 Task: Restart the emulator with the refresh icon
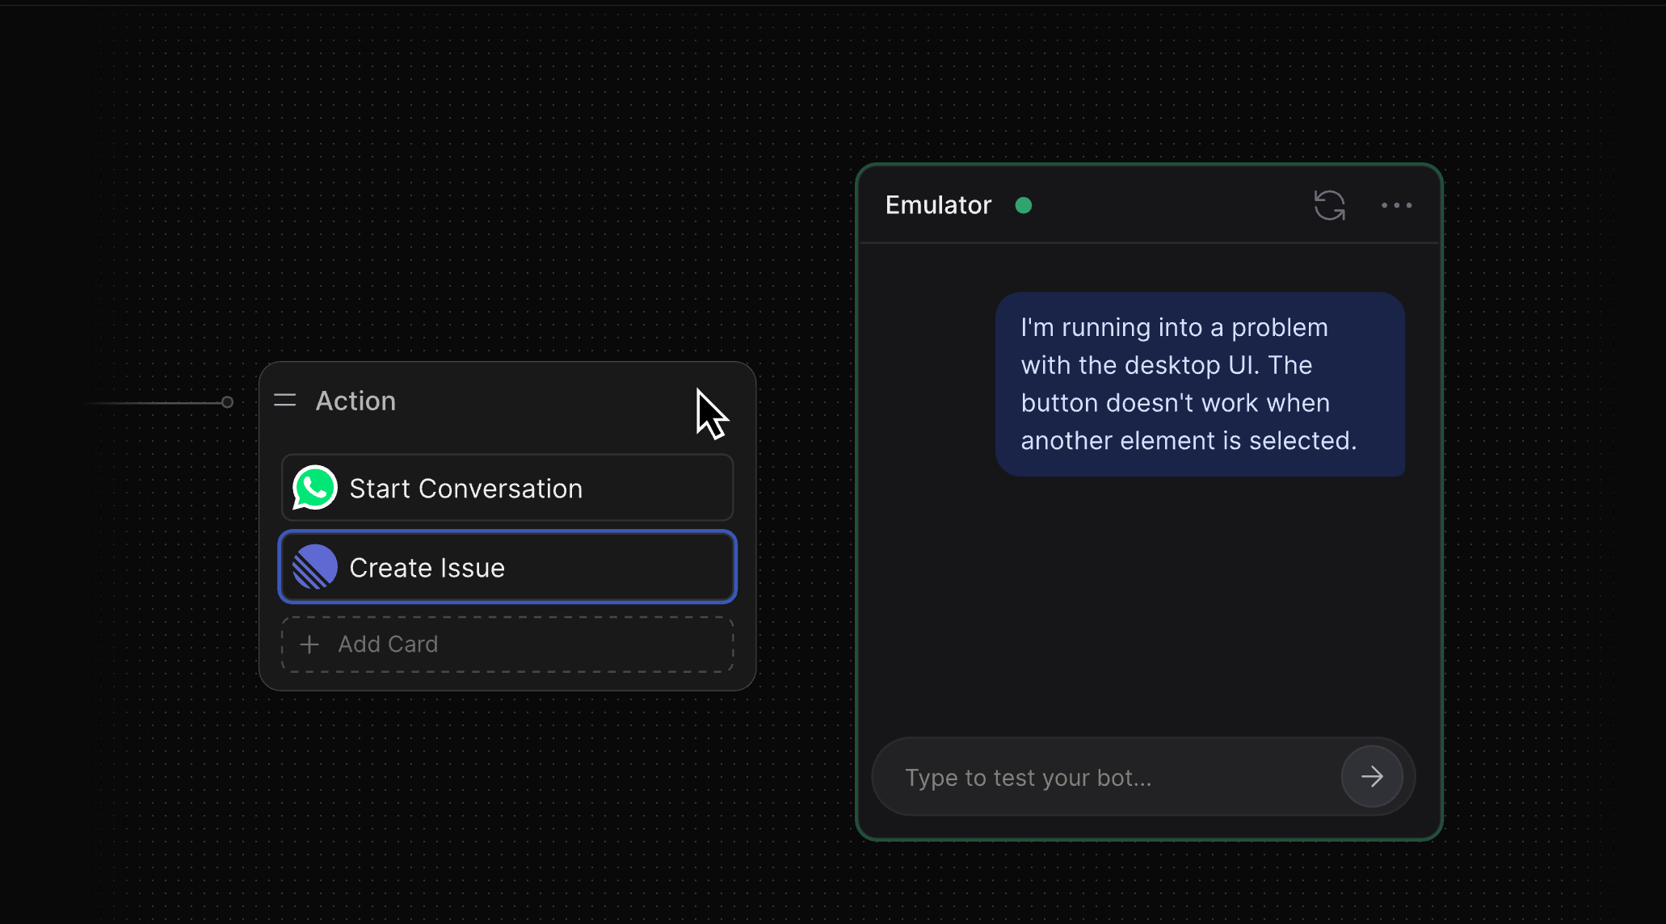[1329, 205]
